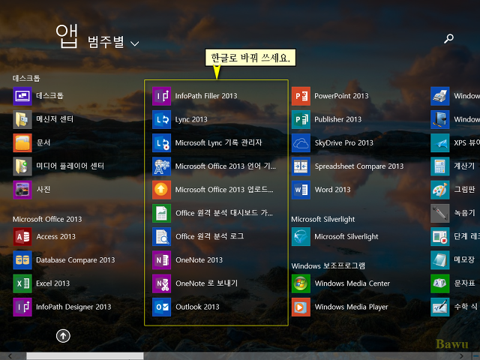
Task: Click the Outlook 2013 label
Action: point(197,307)
